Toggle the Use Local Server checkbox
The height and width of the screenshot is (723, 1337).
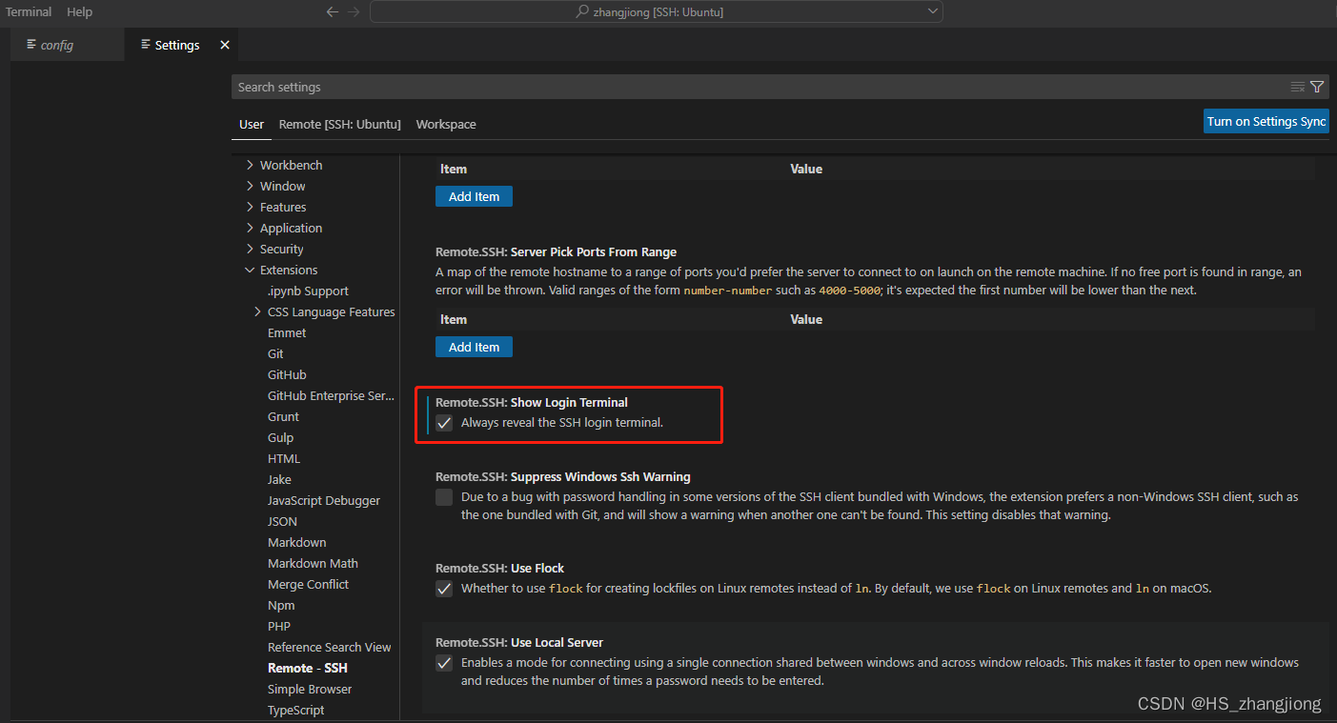coord(444,663)
